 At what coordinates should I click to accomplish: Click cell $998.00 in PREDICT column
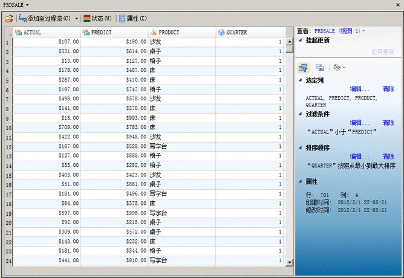(x=114, y=213)
